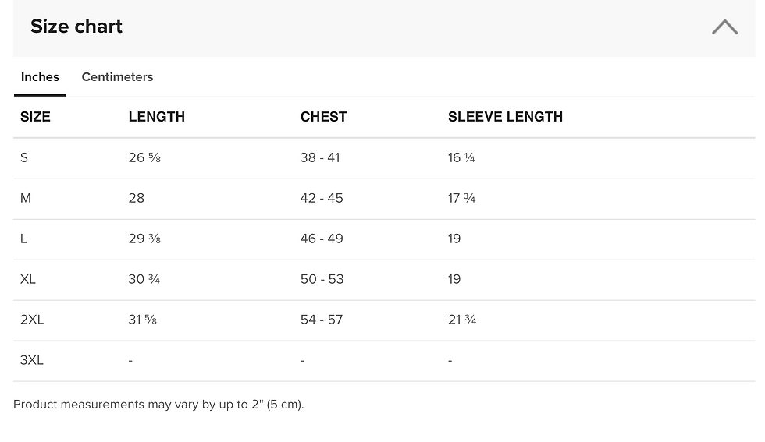Collapse the Size chart section chevron
Viewport: 765px width, 442px height.
pos(724,27)
